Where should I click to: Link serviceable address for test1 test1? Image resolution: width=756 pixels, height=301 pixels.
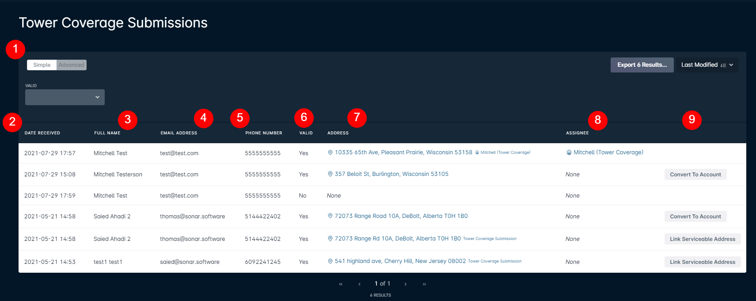click(703, 262)
